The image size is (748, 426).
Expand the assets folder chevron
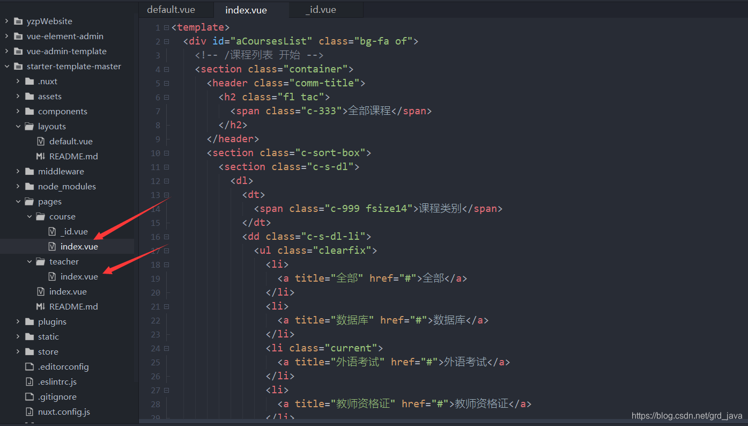18,97
